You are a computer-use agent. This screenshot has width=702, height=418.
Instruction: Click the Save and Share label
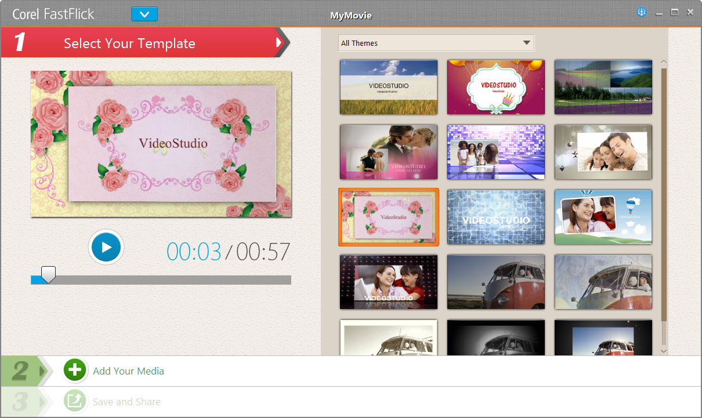click(x=126, y=402)
